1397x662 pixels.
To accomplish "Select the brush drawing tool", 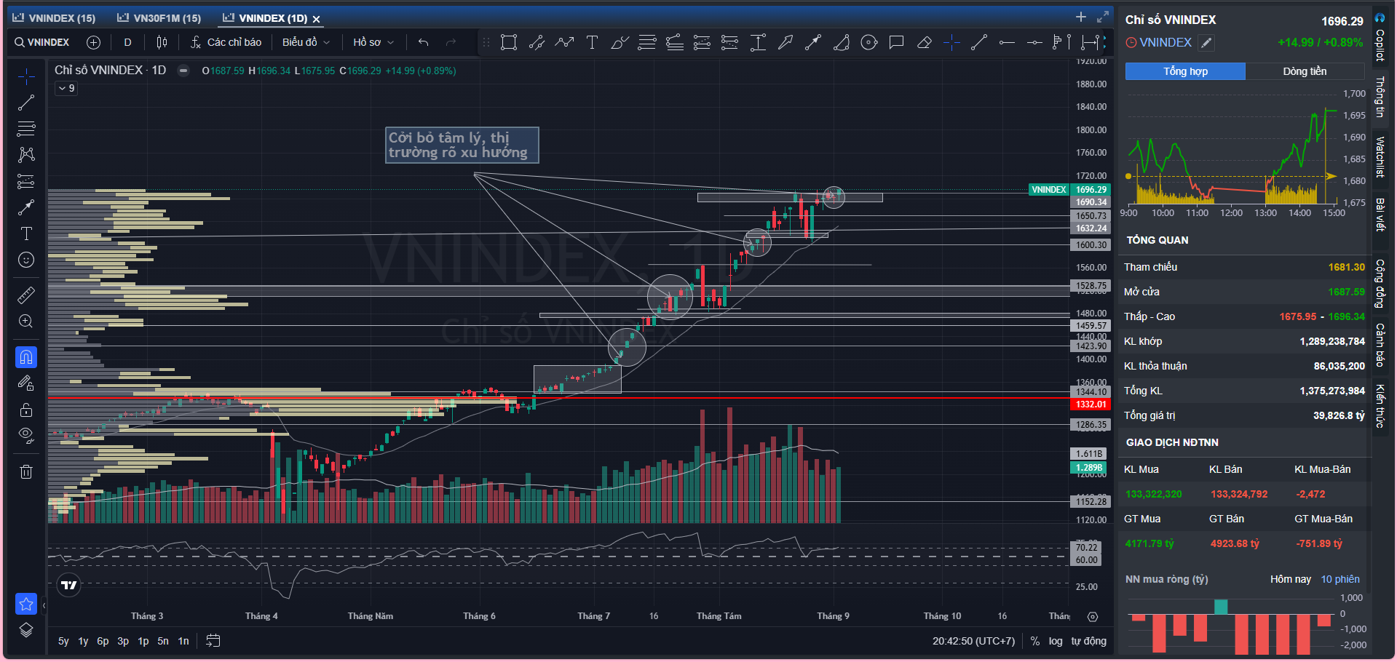I will 620,42.
